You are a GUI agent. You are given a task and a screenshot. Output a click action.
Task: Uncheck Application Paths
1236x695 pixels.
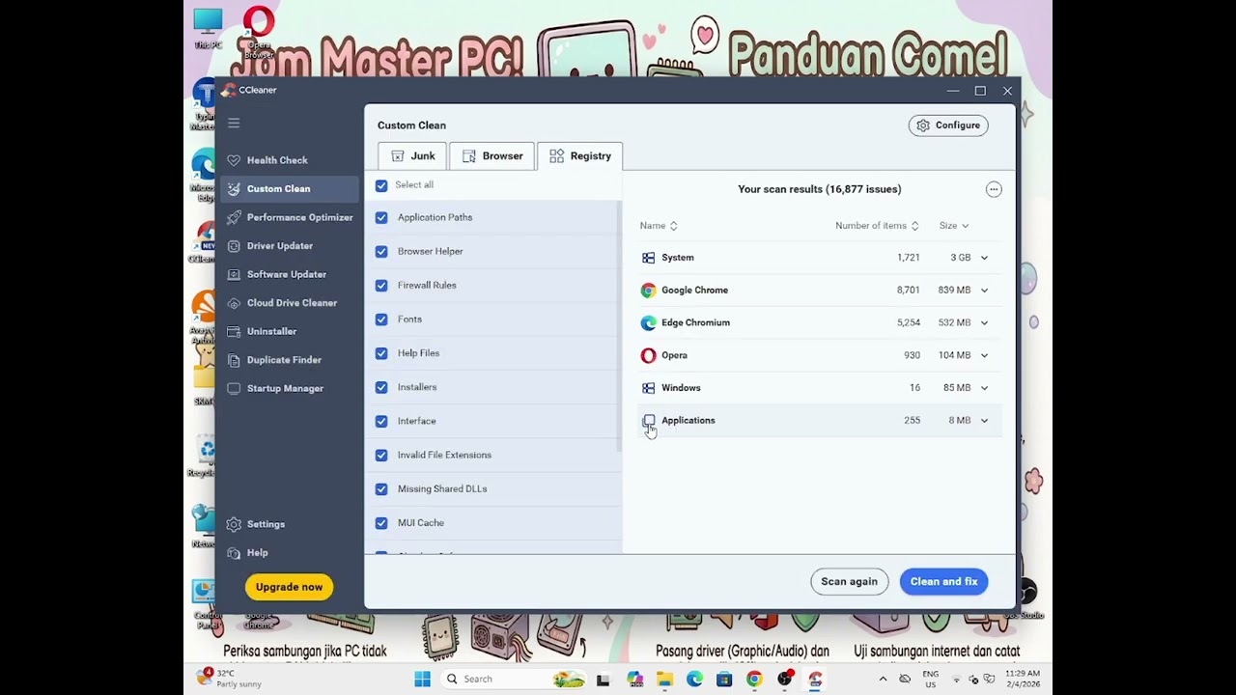tap(381, 218)
